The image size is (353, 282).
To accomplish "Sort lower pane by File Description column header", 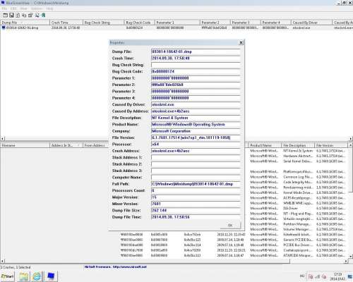I will pos(298,145).
